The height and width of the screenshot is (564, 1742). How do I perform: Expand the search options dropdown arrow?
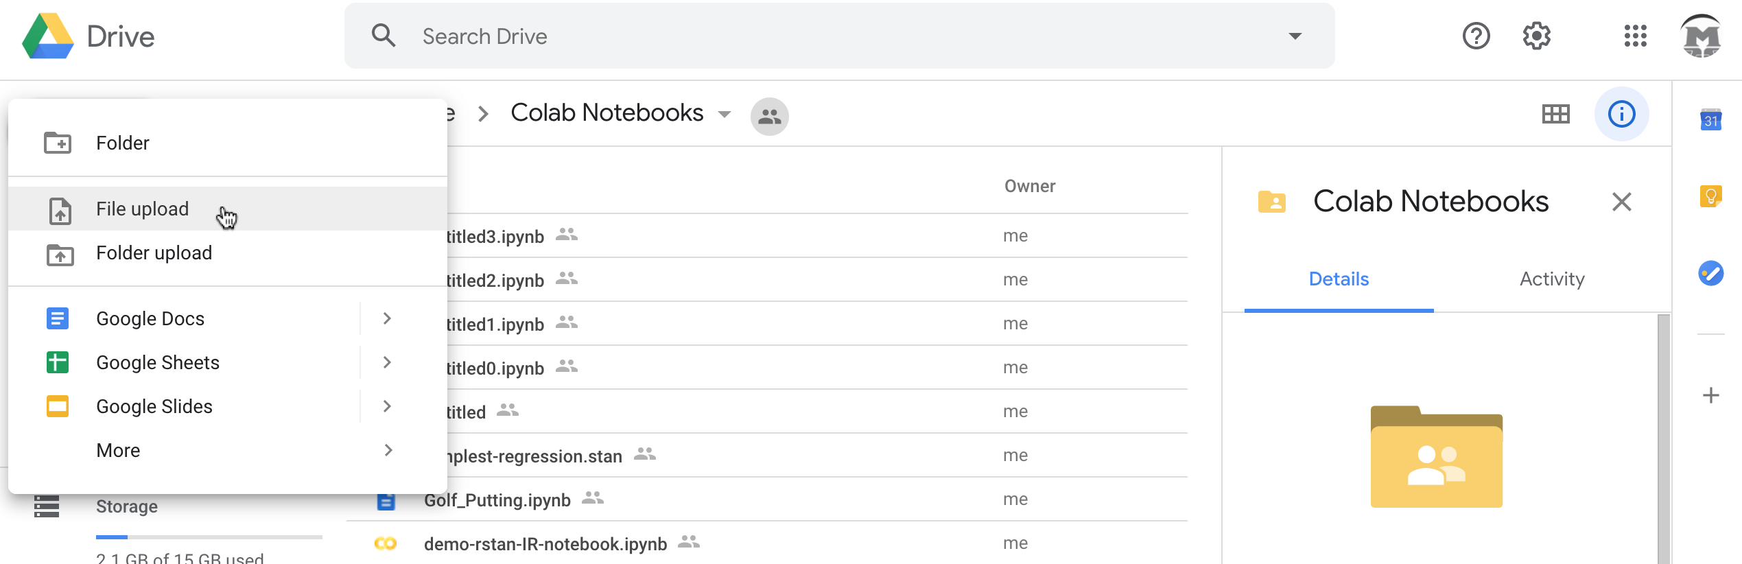1295,36
